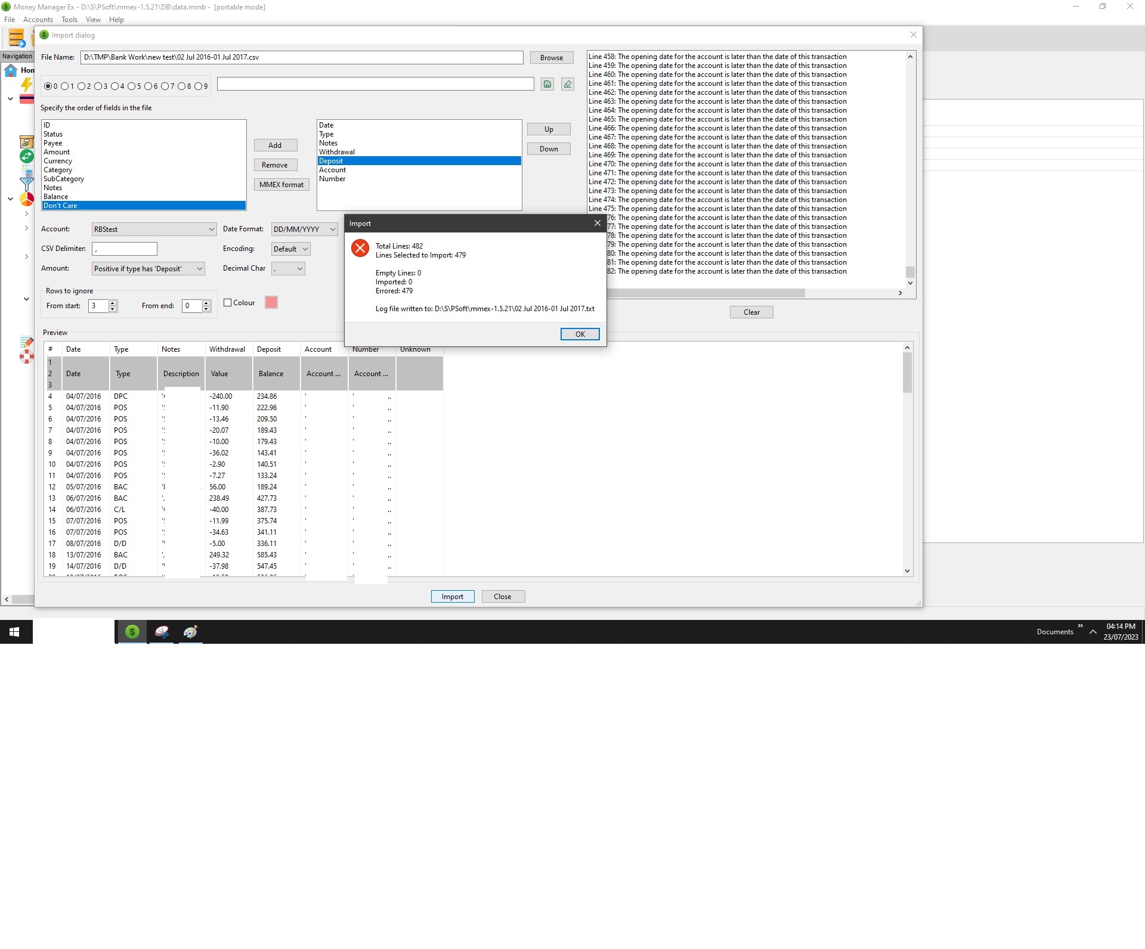This screenshot has width=1145, height=949.
Task: Open the Accounts menu
Action: pos(38,19)
